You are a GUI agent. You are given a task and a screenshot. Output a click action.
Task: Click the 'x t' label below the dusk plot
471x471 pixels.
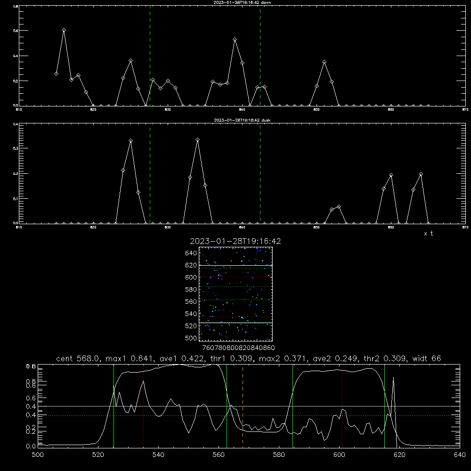tap(428, 234)
